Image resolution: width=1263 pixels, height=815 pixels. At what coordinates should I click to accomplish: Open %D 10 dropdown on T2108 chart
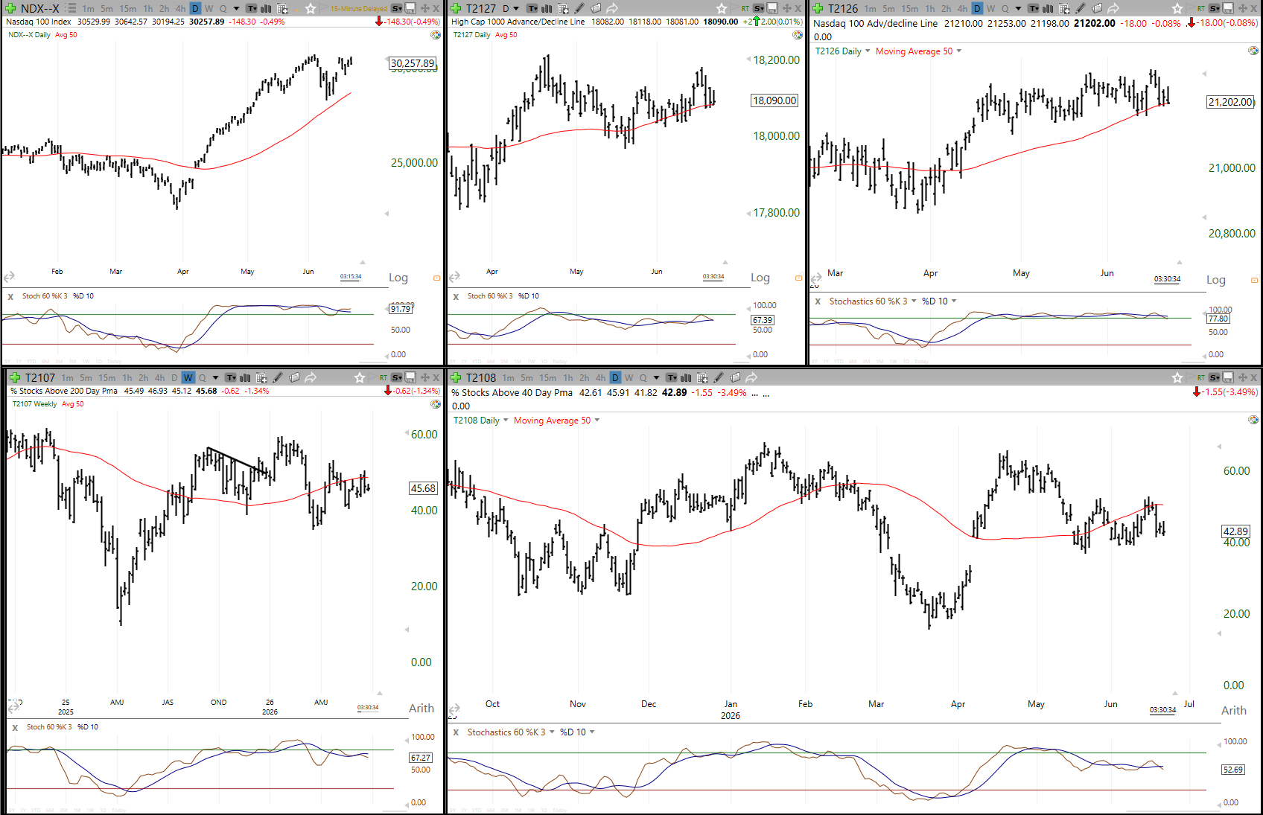pyautogui.click(x=592, y=732)
